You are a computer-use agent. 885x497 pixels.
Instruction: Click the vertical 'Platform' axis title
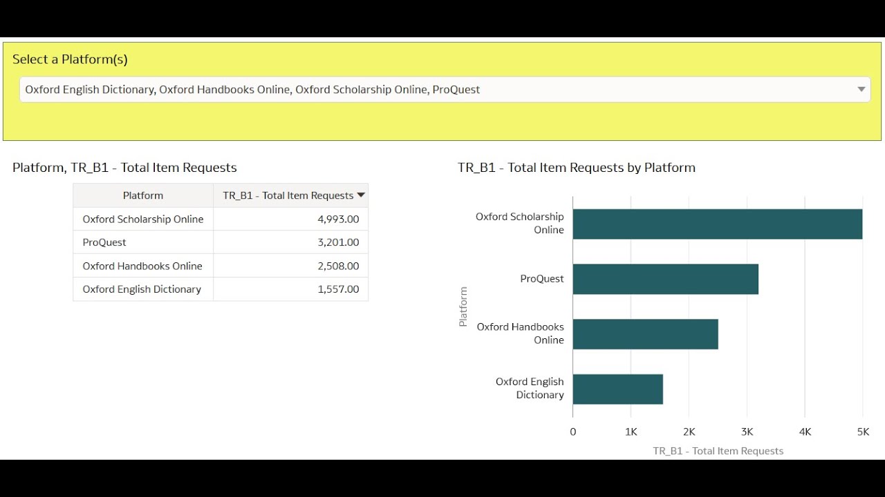(x=463, y=306)
